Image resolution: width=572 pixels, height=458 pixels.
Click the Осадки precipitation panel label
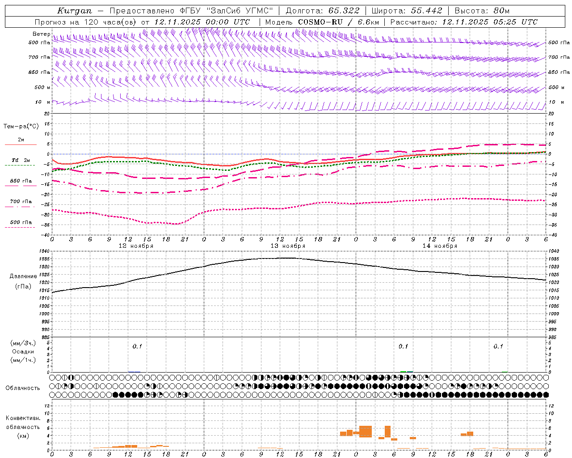(x=23, y=352)
